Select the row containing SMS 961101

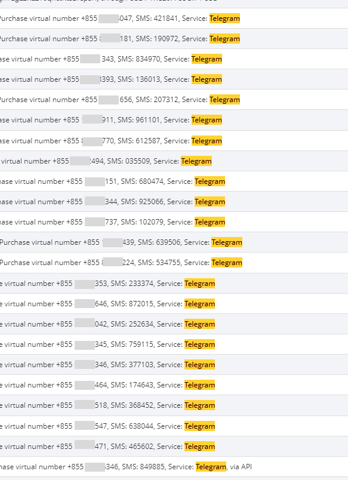coord(174,120)
